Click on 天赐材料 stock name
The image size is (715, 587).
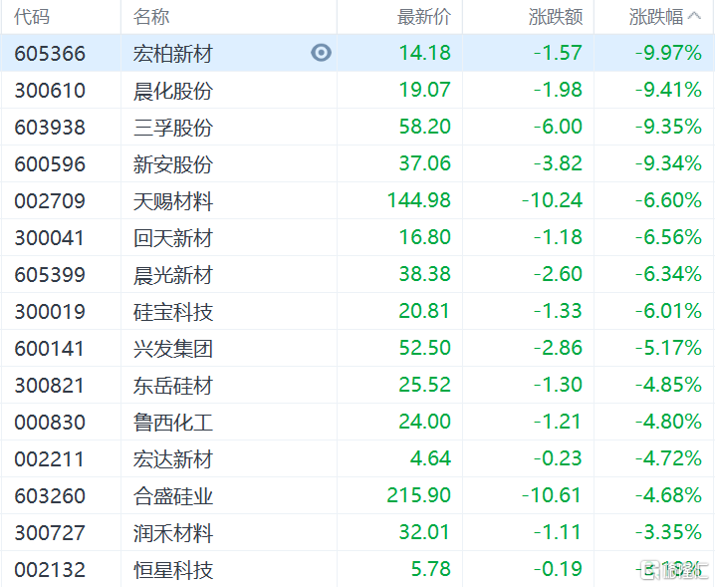[x=173, y=201]
